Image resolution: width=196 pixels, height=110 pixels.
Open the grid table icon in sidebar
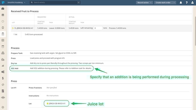click(x=3, y=40)
